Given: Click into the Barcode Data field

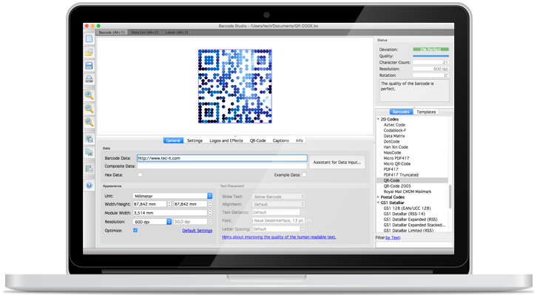Looking at the screenshot, I should 222,158.
